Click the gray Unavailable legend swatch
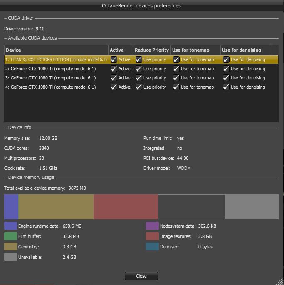This screenshot has width=284, height=285. pos(10,257)
